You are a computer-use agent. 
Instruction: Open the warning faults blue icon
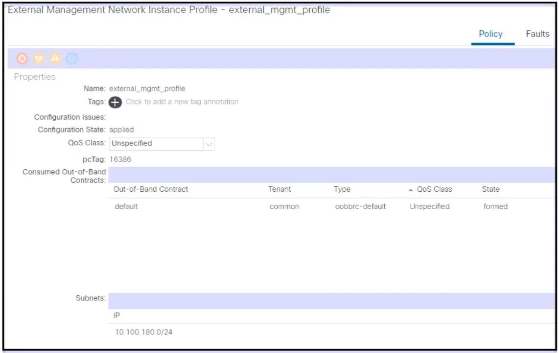click(x=71, y=58)
